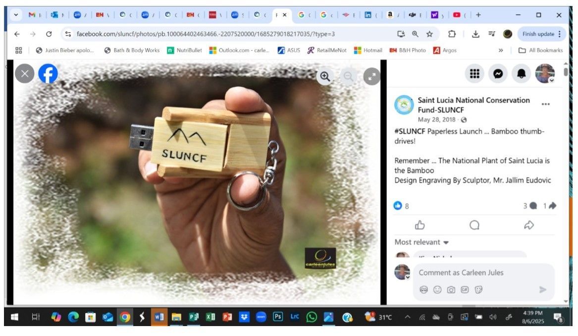This screenshot has height=336, width=578.
Task: Go back to previous page
Action: 17,34
